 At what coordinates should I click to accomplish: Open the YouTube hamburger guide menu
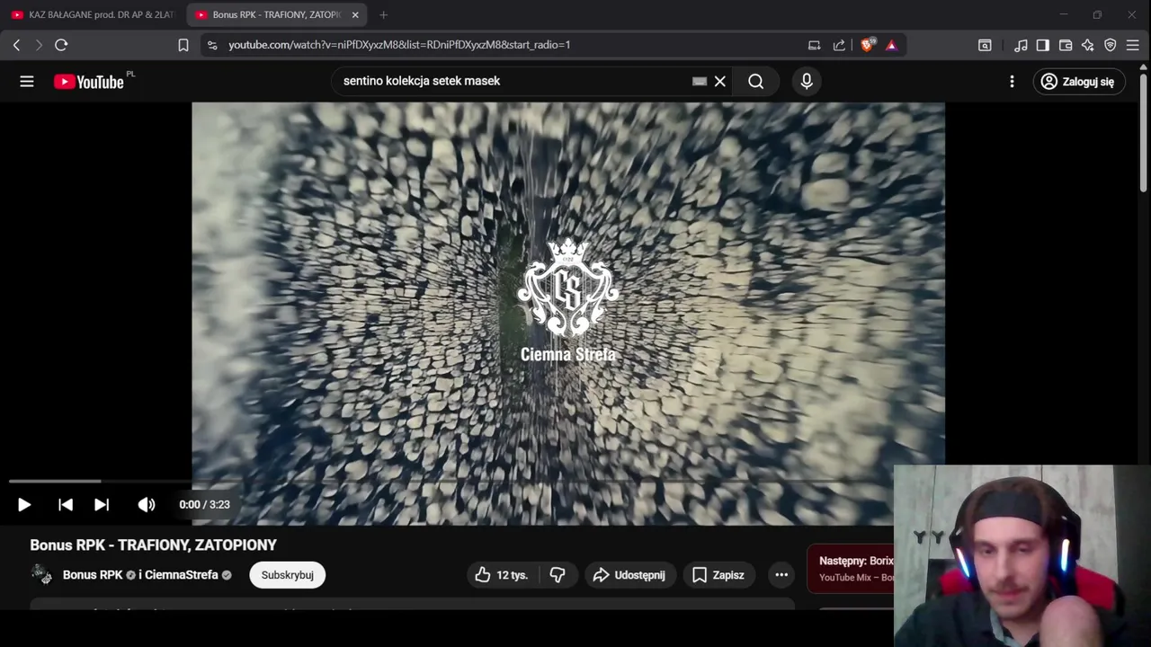click(27, 82)
